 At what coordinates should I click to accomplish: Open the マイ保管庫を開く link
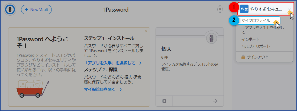(103, 89)
